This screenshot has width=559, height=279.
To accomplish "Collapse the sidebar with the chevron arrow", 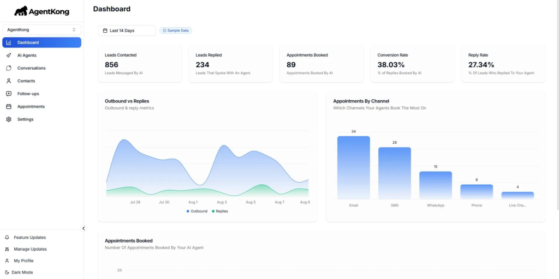I will click(84, 228).
